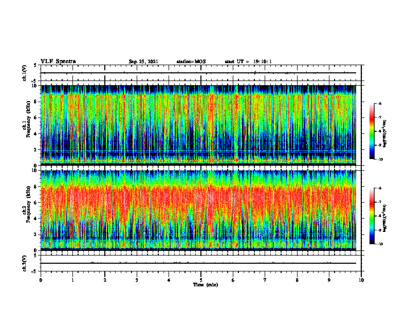The image size is (407, 314).
Task: Click the '7' tick on time axis
Action: pyautogui.click(x=265, y=280)
